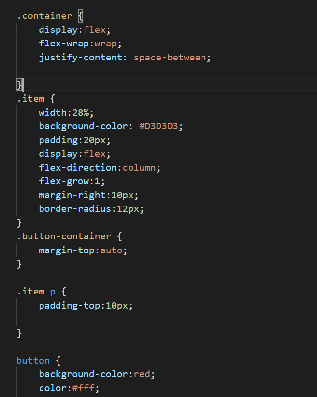This screenshot has height=397, width=317.
Task: Click the button selector keyword
Action: (33, 361)
